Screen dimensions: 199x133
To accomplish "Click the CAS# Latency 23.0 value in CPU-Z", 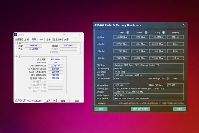I will (55, 66).
